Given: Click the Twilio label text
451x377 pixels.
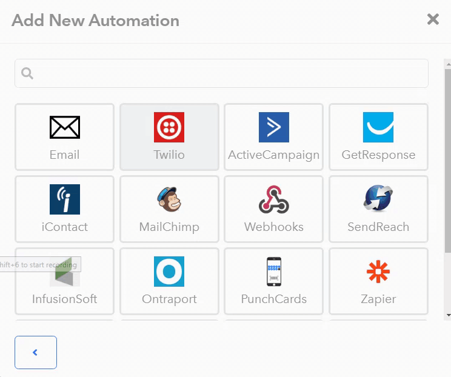Looking at the screenshot, I should (x=169, y=155).
